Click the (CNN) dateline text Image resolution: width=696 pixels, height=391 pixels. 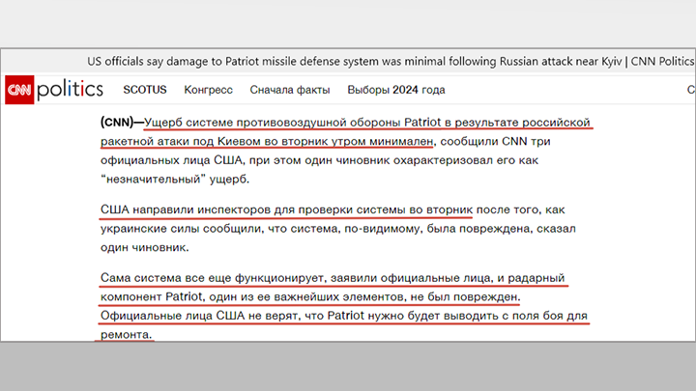pyautogui.click(x=117, y=122)
